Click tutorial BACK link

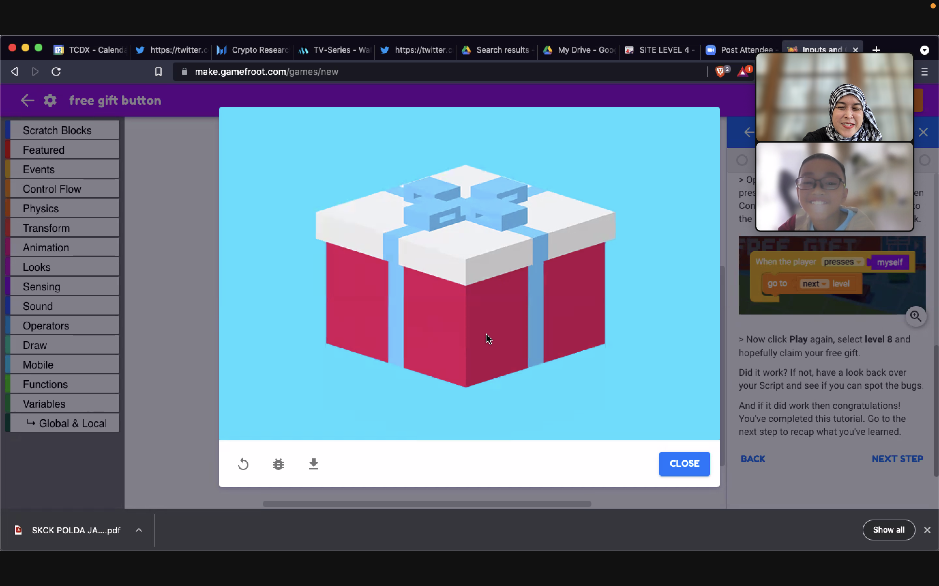[753, 459]
